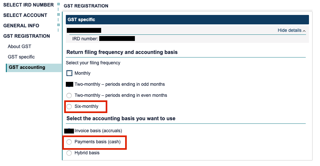This screenshot has width=320, height=166.
Task: Open the SELECT IRD NUMBER sidebar section
Action: pyautogui.click(x=29, y=5)
